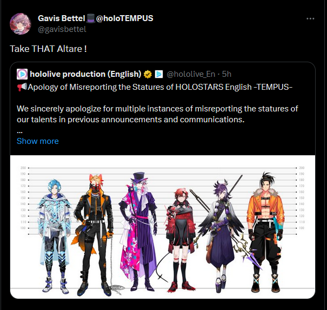Open hololive production (English) account name
327x310 pixels.
pos(85,74)
